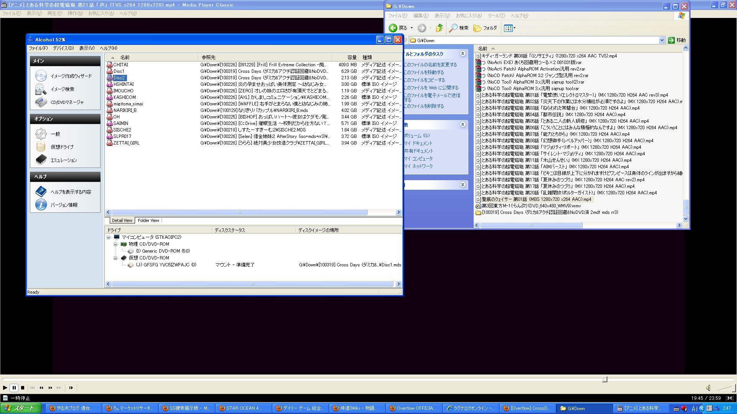This screenshot has height=414, width=737.
Task: Click Alcohol image list horizontal scrollbar
Action: (x=240, y=212)
